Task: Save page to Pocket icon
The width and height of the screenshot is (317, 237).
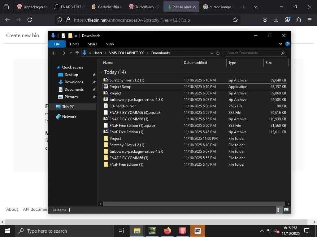Action: pyautogui.click(x=265, y=20)
